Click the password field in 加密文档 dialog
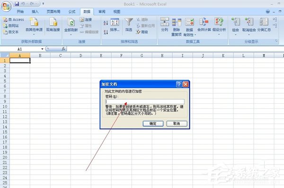 tap(145, 101)
